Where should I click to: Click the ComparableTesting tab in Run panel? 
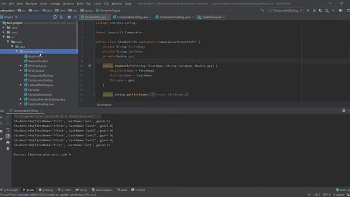click(26, 111)
